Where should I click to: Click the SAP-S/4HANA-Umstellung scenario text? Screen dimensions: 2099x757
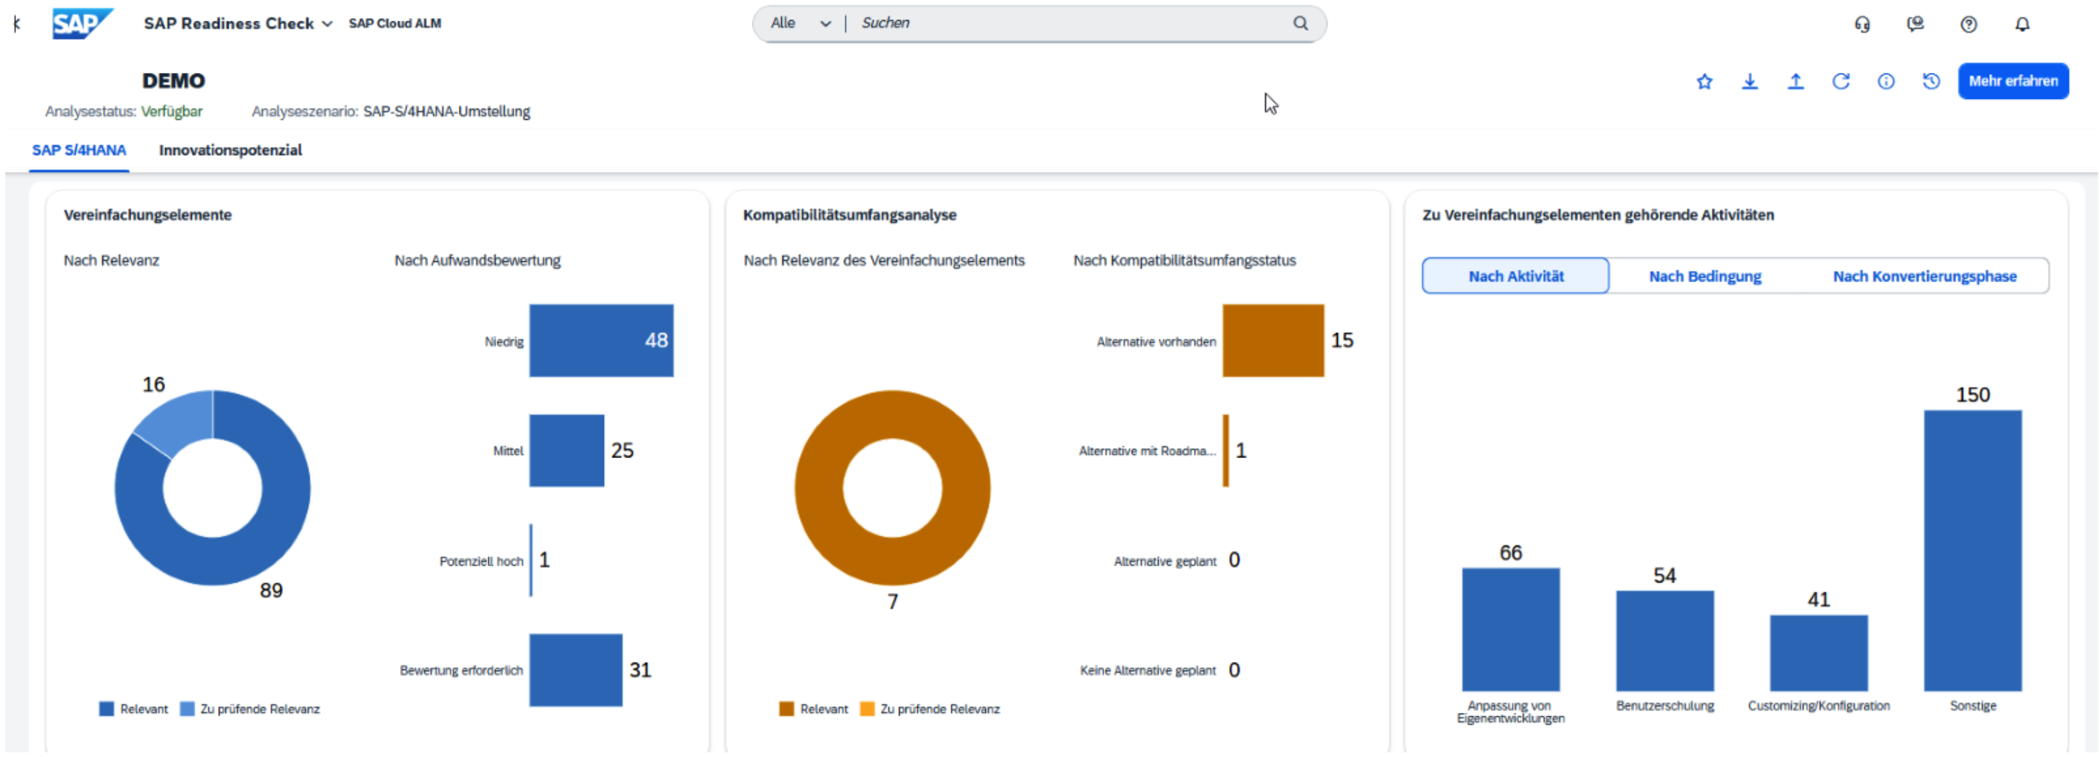tap(447, 112)
